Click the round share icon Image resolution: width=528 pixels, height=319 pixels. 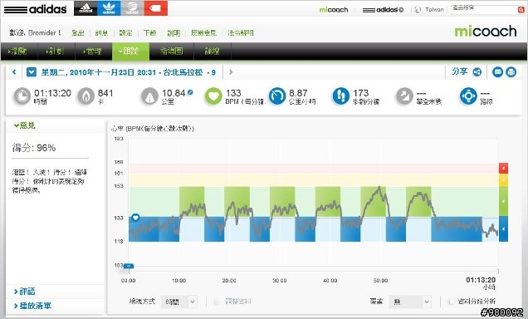477,72
